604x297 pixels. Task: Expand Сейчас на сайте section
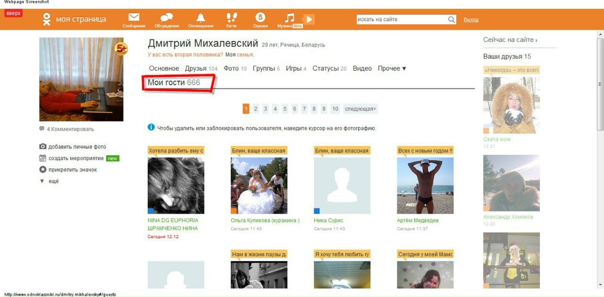(510, 40)
